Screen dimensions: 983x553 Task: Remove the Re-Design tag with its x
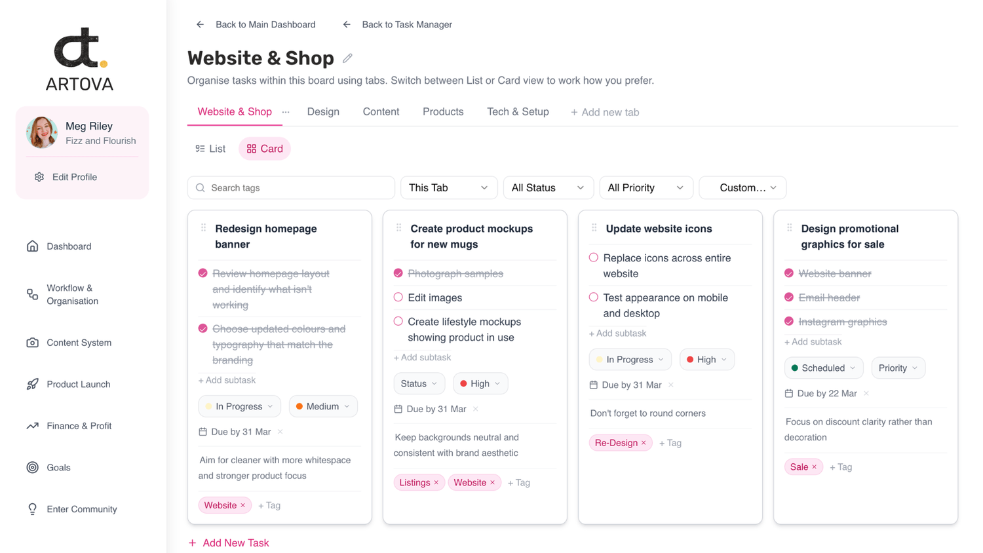(644, 443)
